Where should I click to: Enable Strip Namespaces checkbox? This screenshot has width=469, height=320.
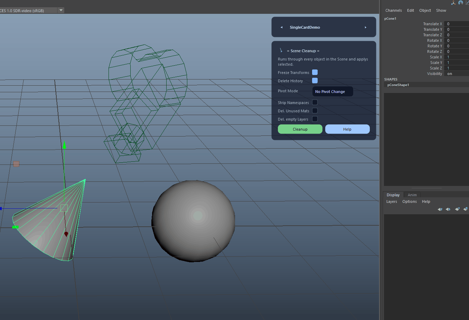pos(315,102)
